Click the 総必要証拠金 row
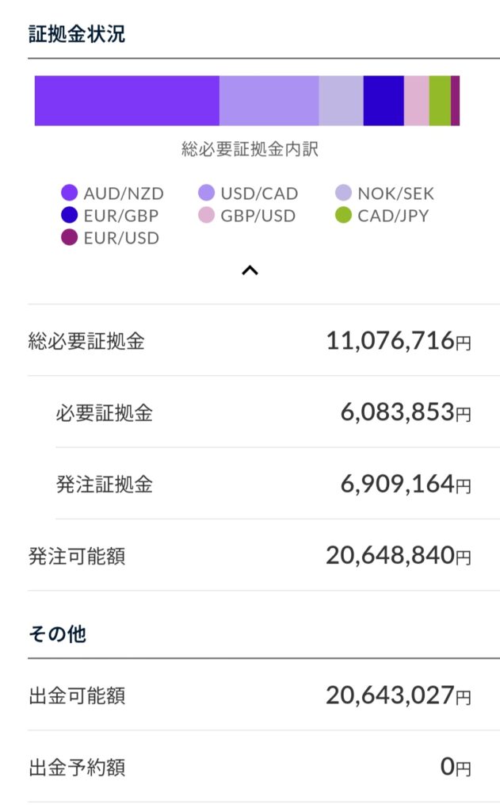This screenshot has width=500, height=812. [x=250, y=341]
